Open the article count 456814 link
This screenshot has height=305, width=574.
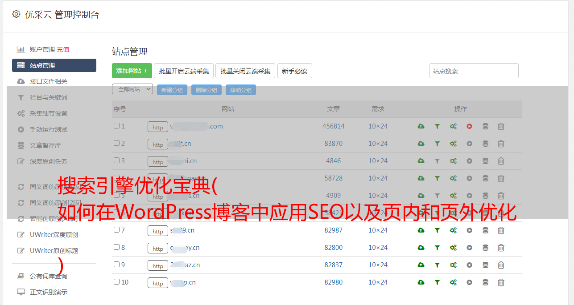coord(334,126)
